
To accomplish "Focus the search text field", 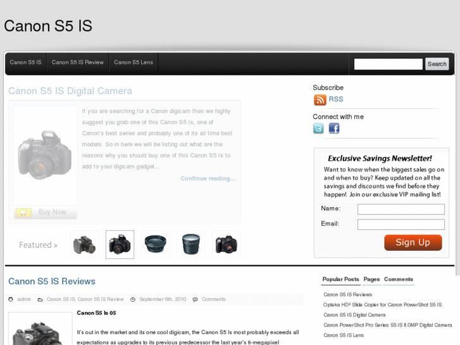I will [x=388, y=64].
